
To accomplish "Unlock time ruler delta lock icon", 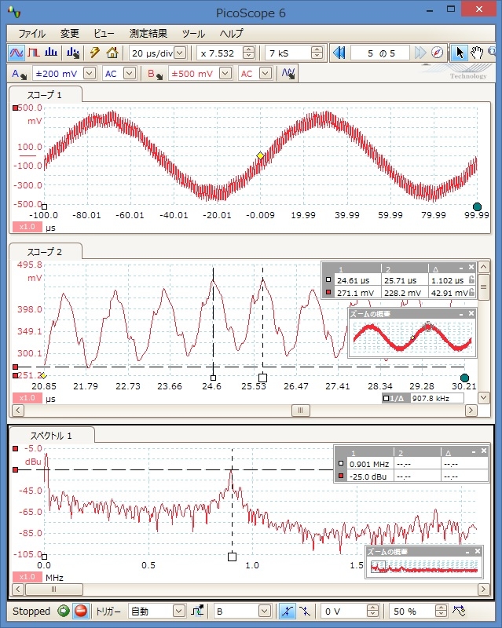I will pos(471,280).
